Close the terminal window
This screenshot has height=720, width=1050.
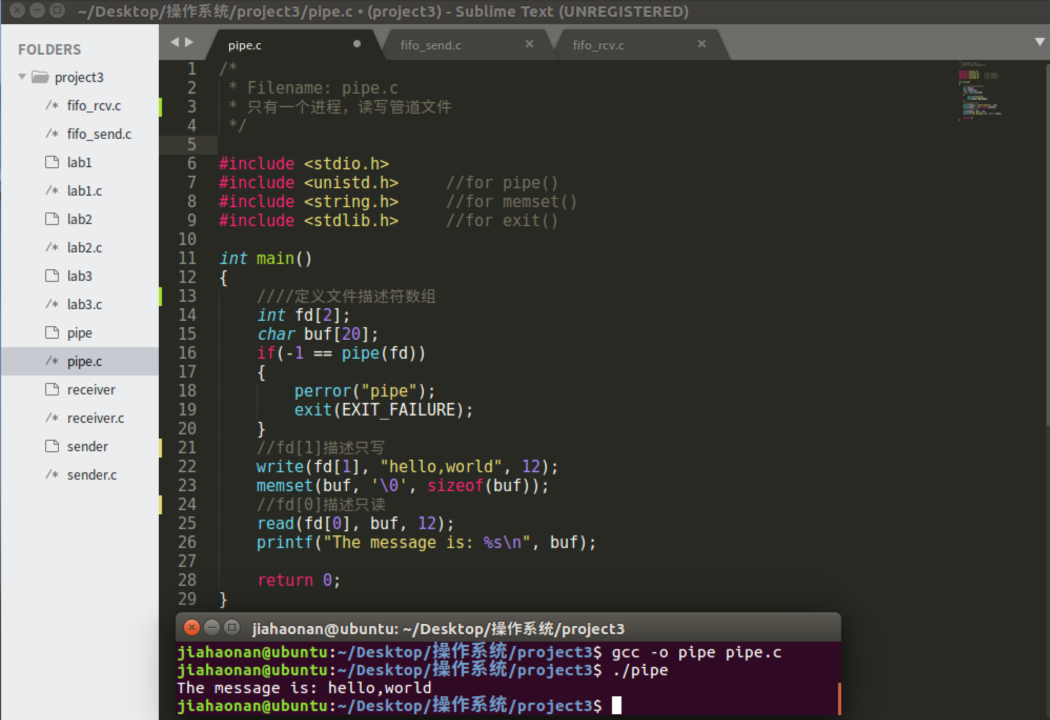192,627
